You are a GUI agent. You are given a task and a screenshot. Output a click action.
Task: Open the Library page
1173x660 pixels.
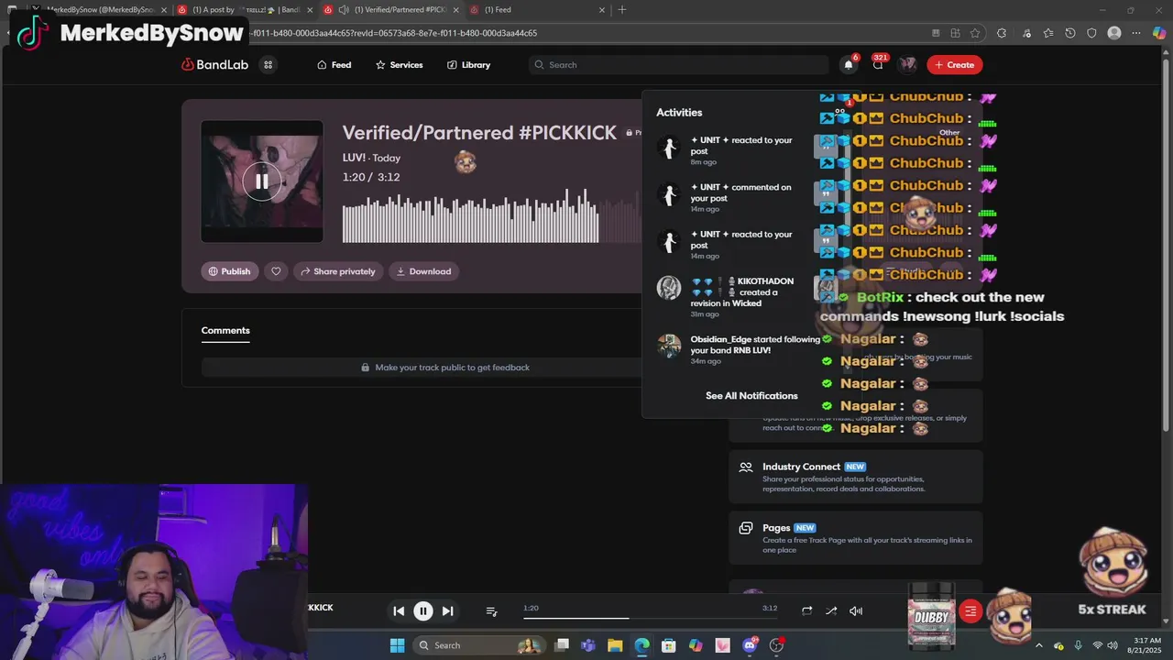click(x=468, y=65)
